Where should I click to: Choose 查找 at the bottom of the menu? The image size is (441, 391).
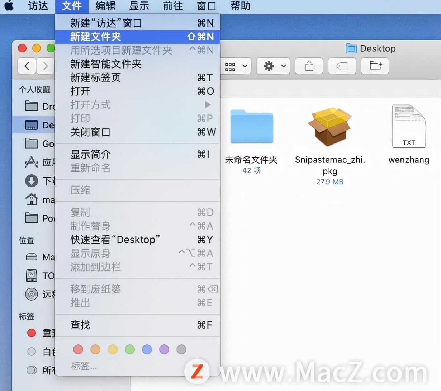pyautogui.click(x=80, y=325)
